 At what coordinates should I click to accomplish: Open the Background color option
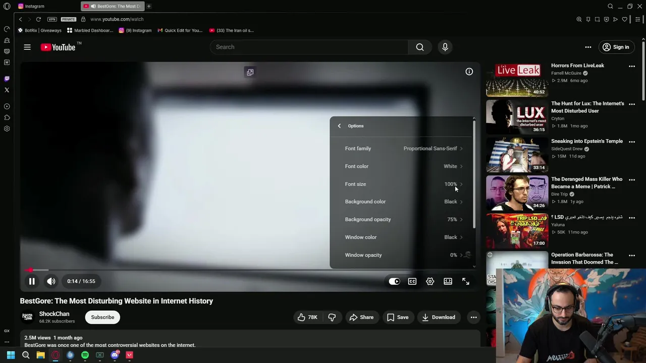click(403, 202)
